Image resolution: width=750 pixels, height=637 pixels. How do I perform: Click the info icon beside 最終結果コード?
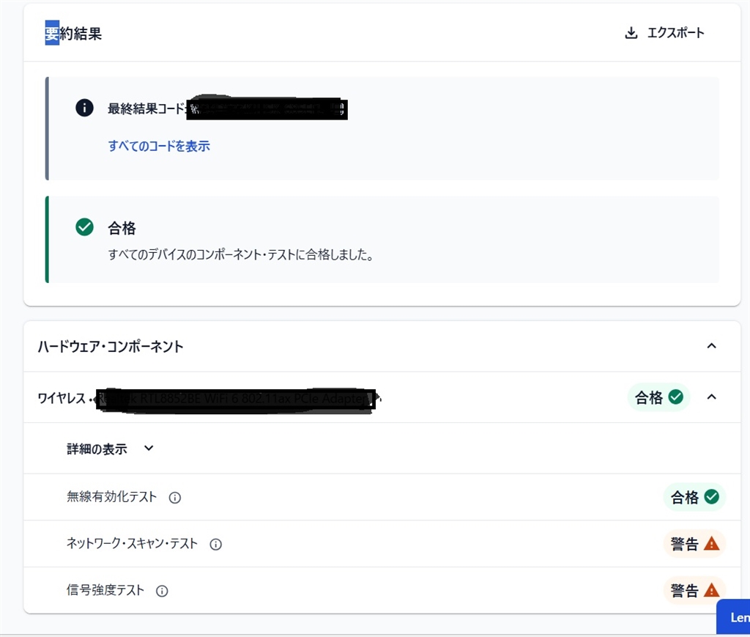85,108
